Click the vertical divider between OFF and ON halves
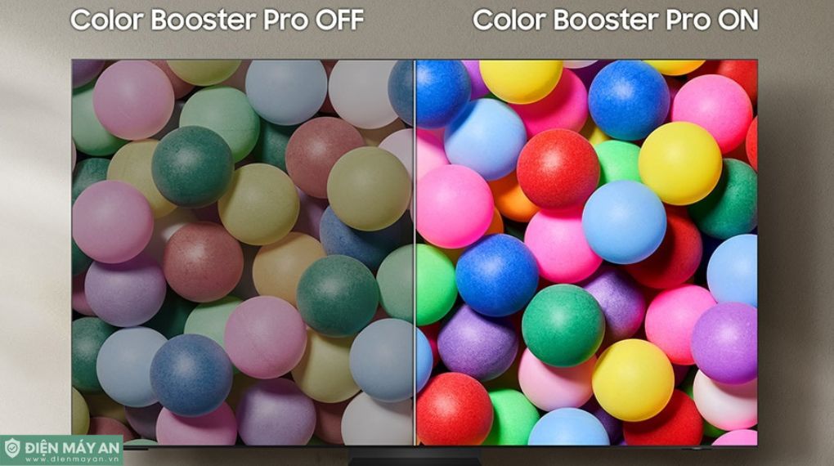This screenshot has width=834, height=466. pos(415,253)
